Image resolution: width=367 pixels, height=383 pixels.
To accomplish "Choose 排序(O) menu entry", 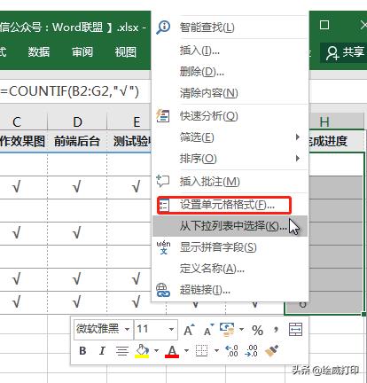I will pos(230,159).
